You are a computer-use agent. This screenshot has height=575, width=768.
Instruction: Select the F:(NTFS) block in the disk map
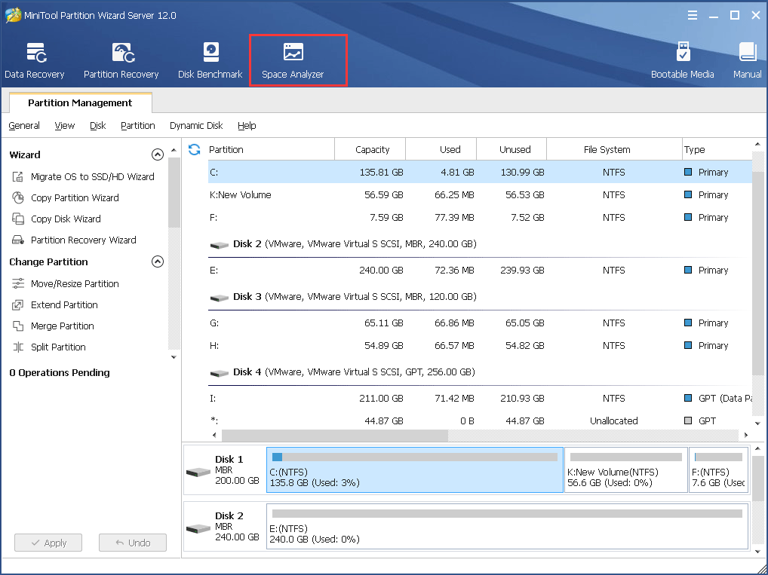click(718, 469)
